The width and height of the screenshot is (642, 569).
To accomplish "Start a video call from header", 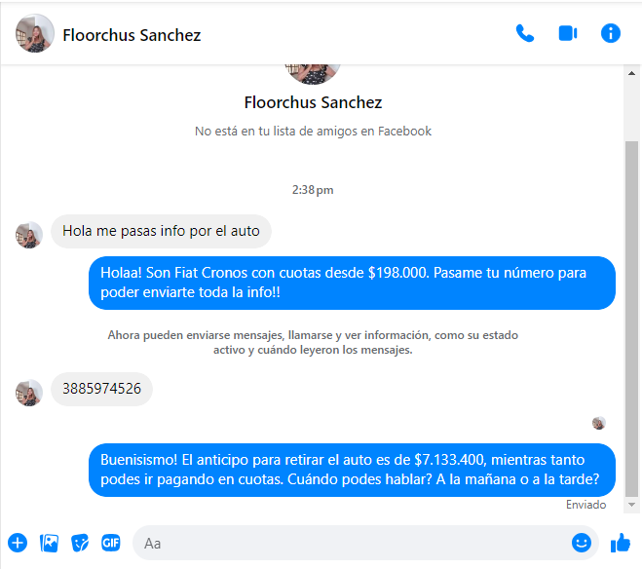I will click(568, 33).
